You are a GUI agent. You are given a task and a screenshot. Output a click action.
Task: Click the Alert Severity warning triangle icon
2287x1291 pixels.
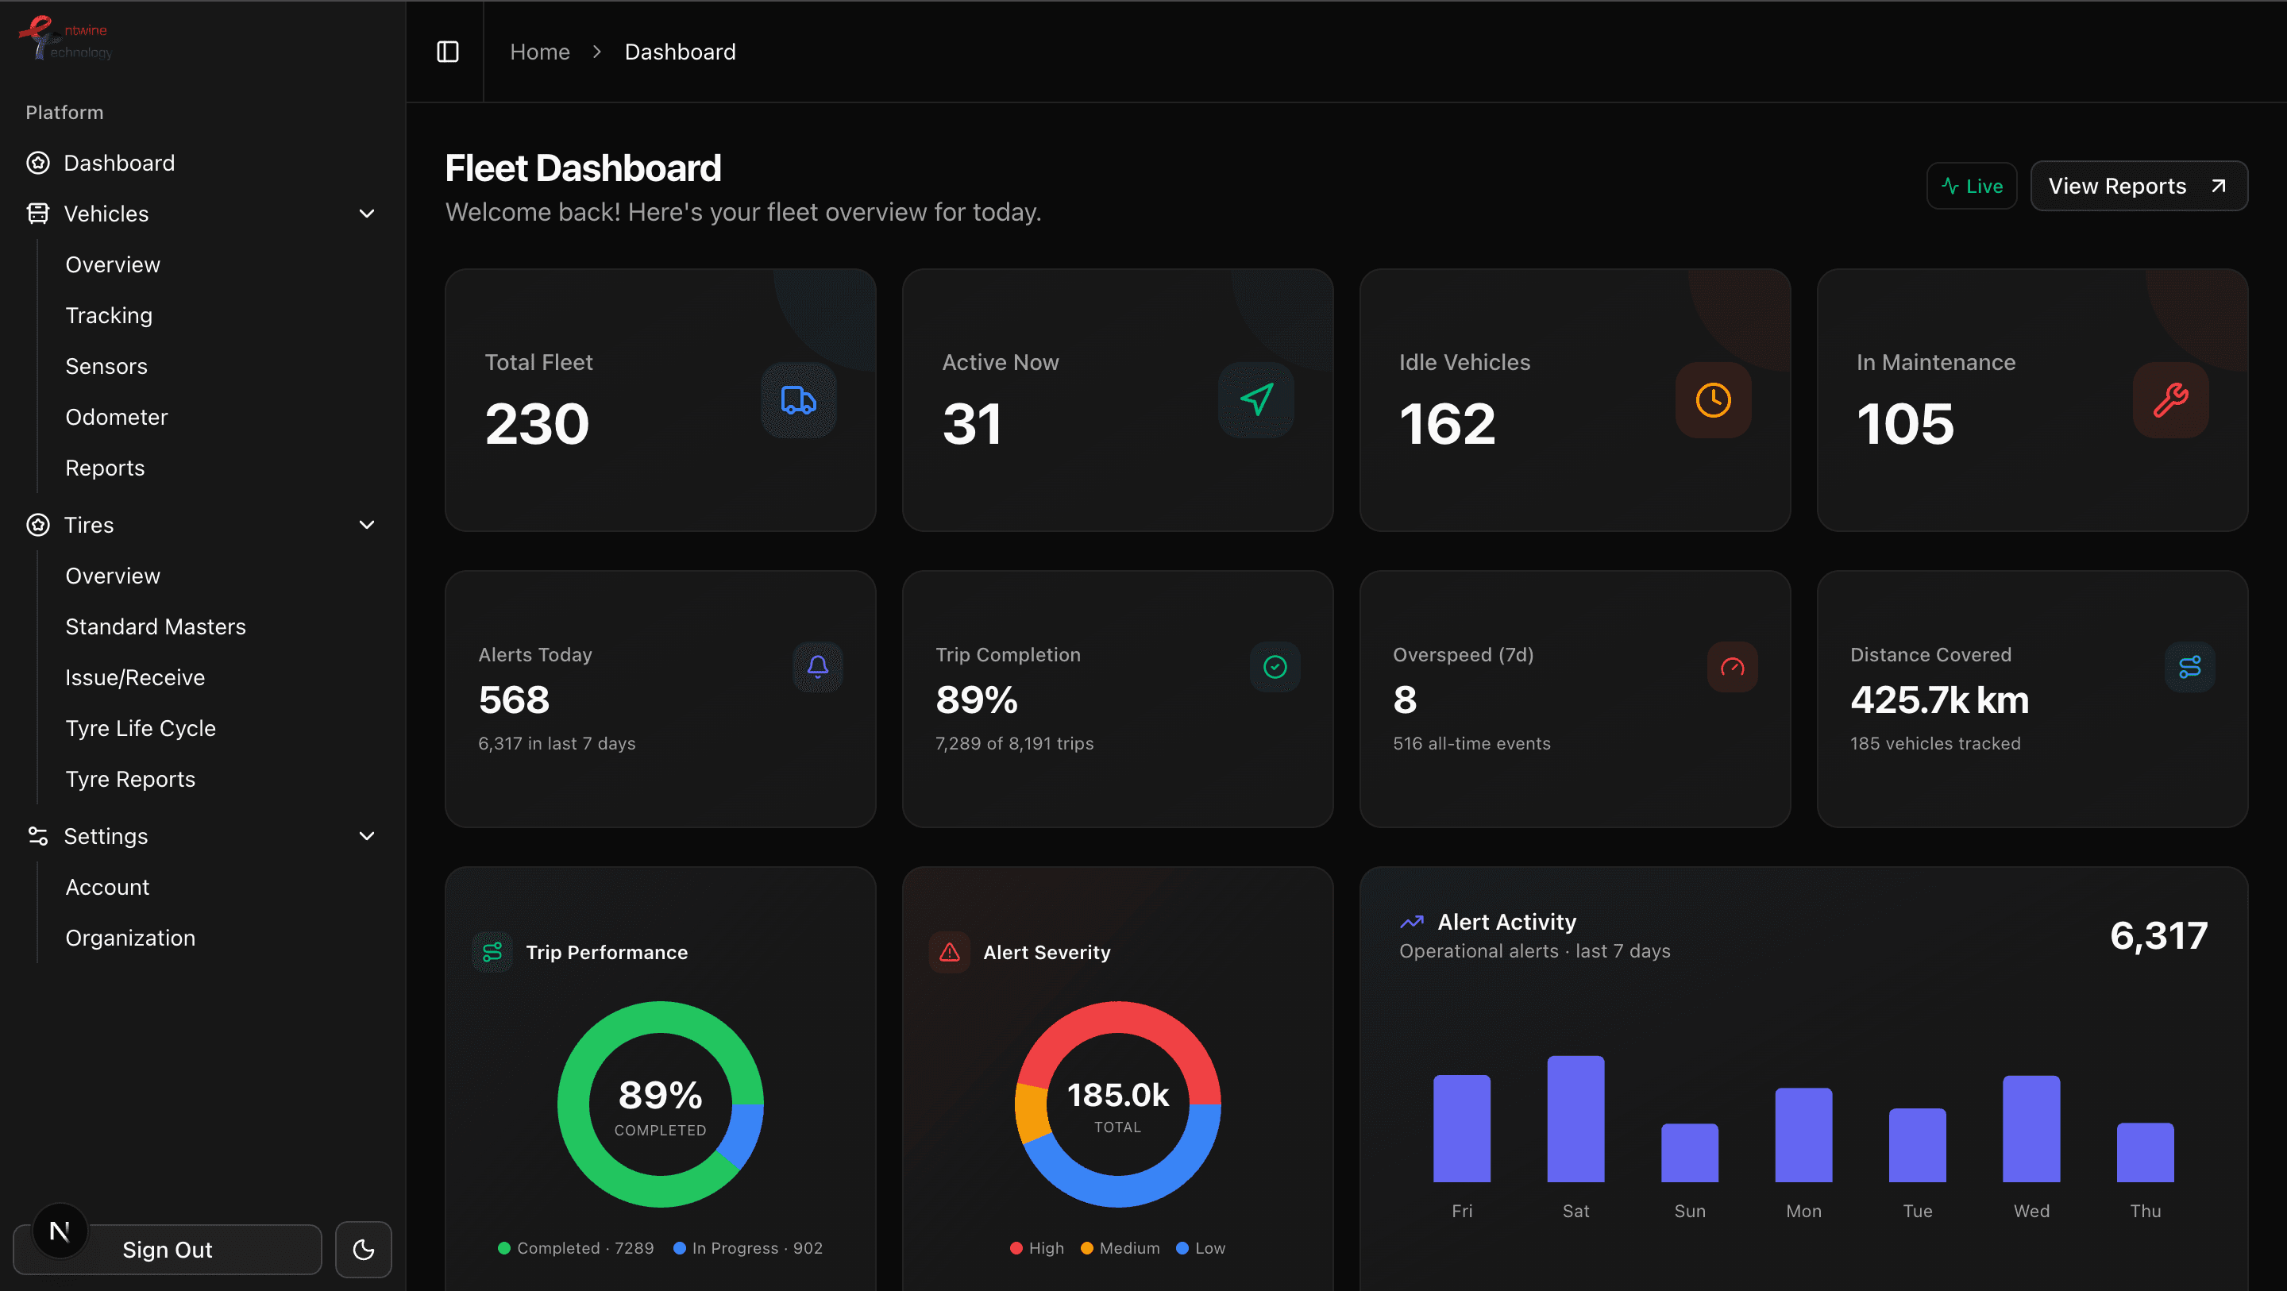pyautogui.click(x=949, y=952)
